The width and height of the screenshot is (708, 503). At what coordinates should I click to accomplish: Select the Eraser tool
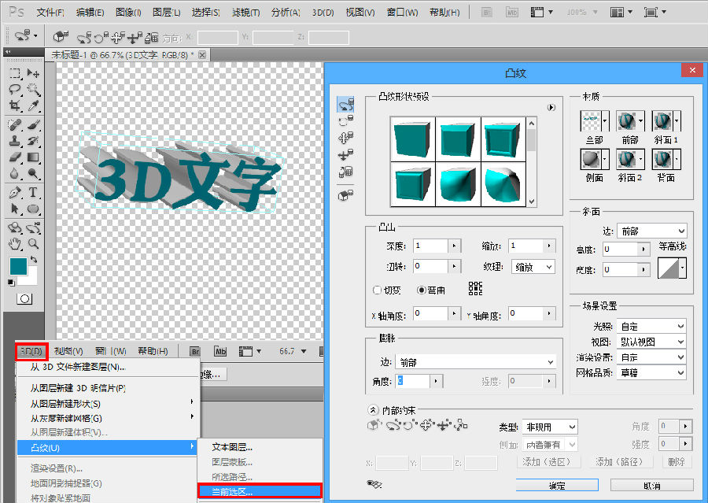coord(15,157)
